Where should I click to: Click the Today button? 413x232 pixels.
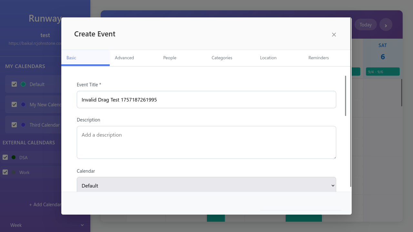point(366,24)
